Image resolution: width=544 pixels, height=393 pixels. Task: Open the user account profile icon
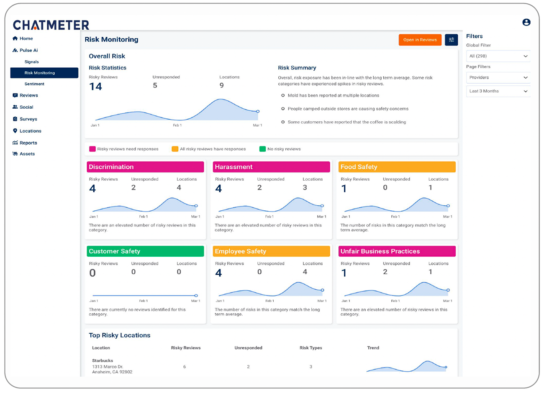click(526, 23)
